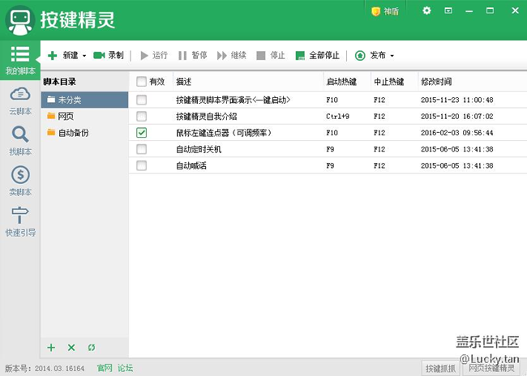The width and height of the screenshot is (527, 376).
Task: Enable the 自动定时关机 script checkbox
Action: coord(142,149)
